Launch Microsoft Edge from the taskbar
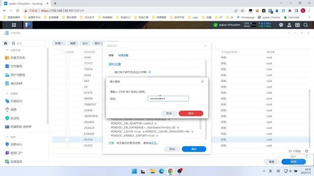 (161, 171)
